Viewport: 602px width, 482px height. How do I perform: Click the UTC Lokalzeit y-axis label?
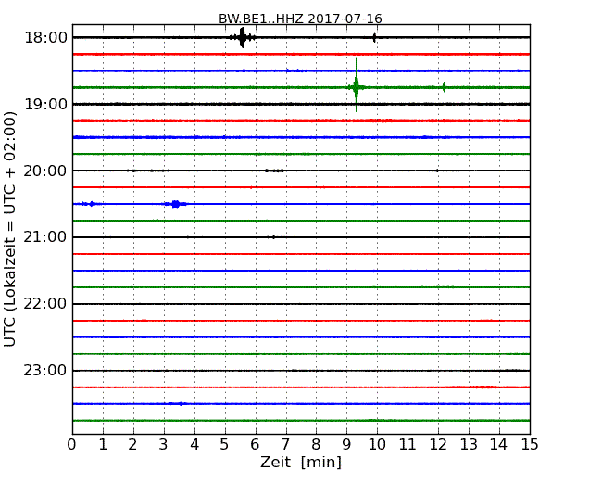tap(10, 229)
